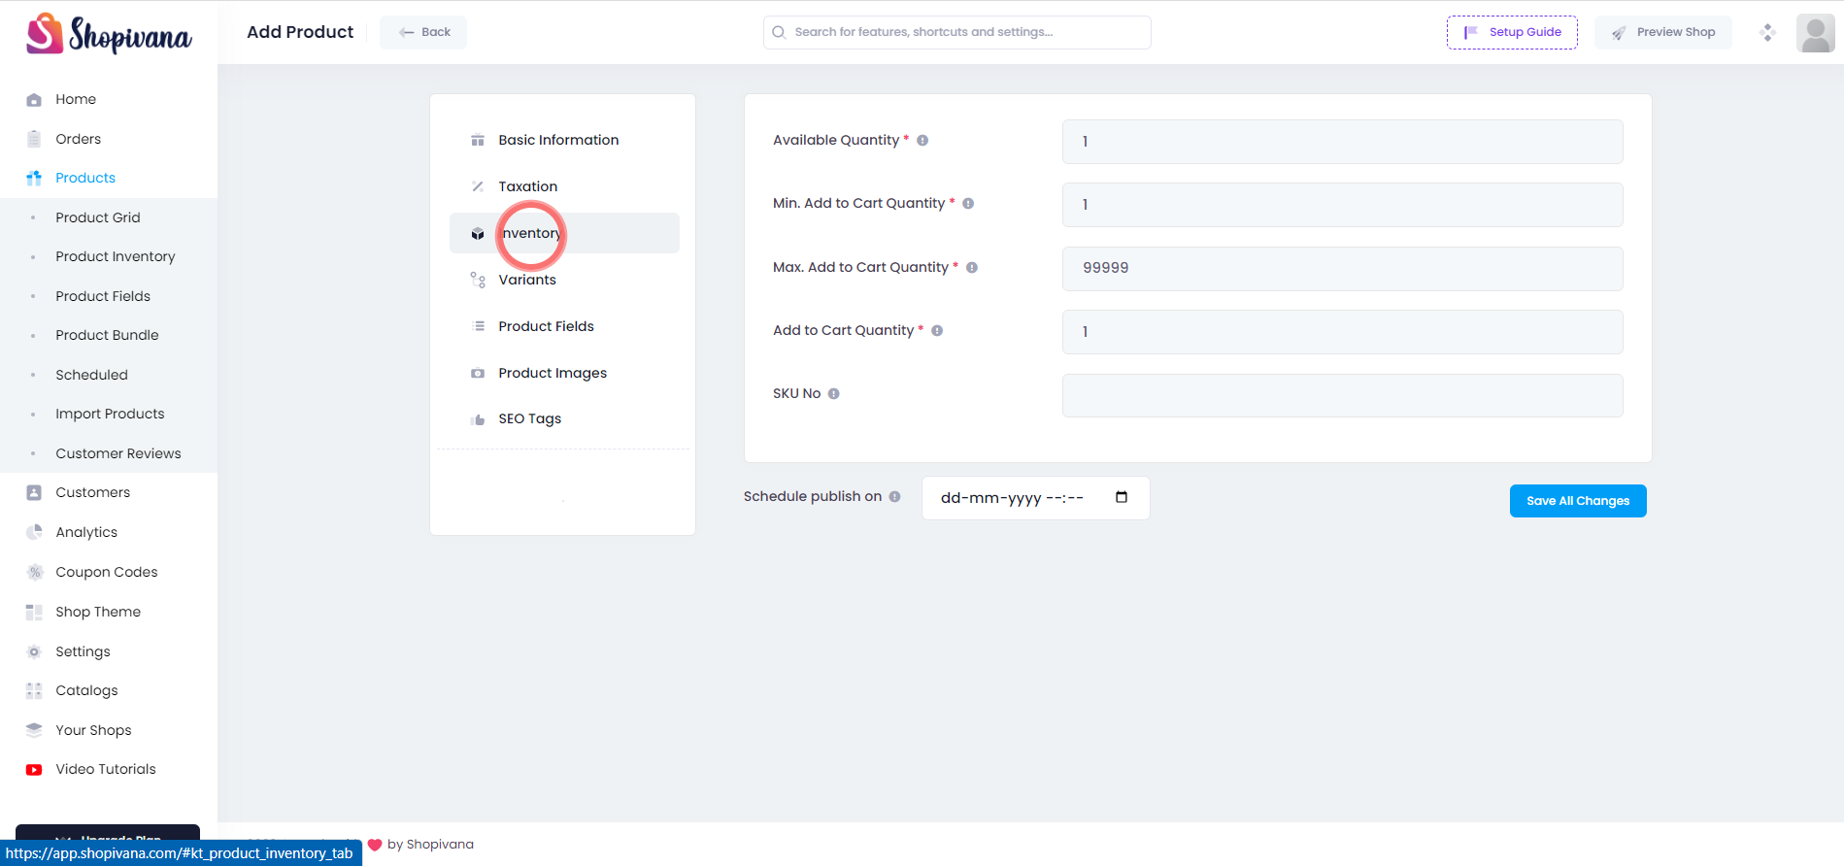Click the Min. Add to Cart Quantity field
1844x866 pixels.
(1342, 205)
